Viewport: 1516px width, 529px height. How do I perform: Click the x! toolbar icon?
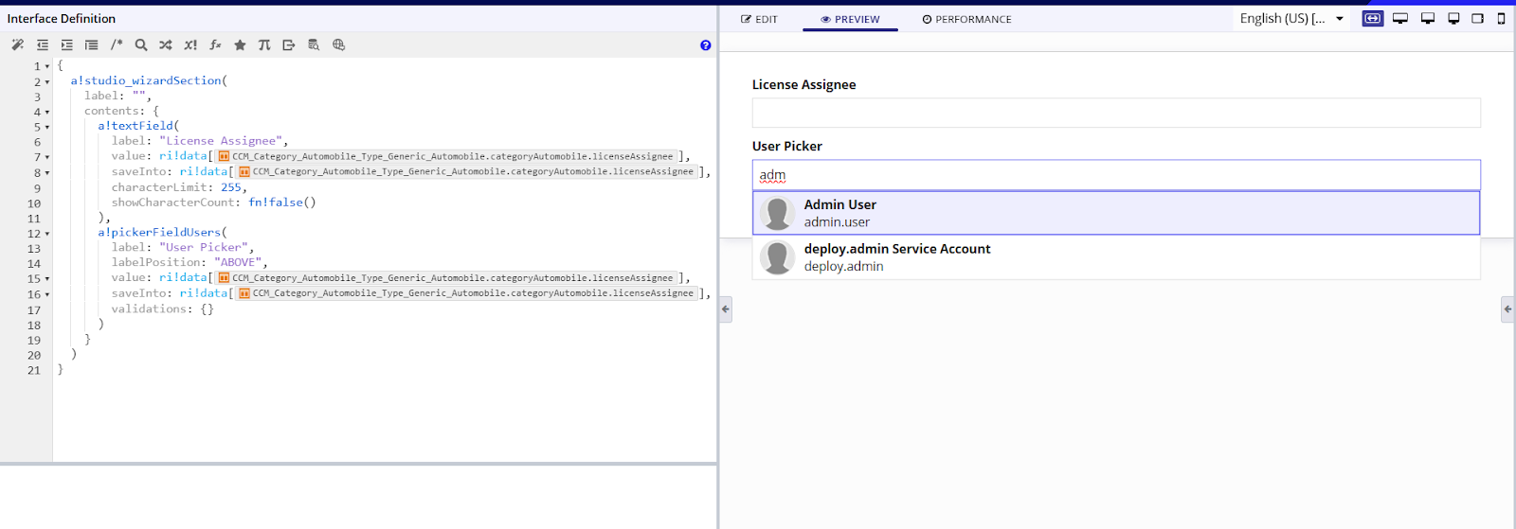[190, 44]
